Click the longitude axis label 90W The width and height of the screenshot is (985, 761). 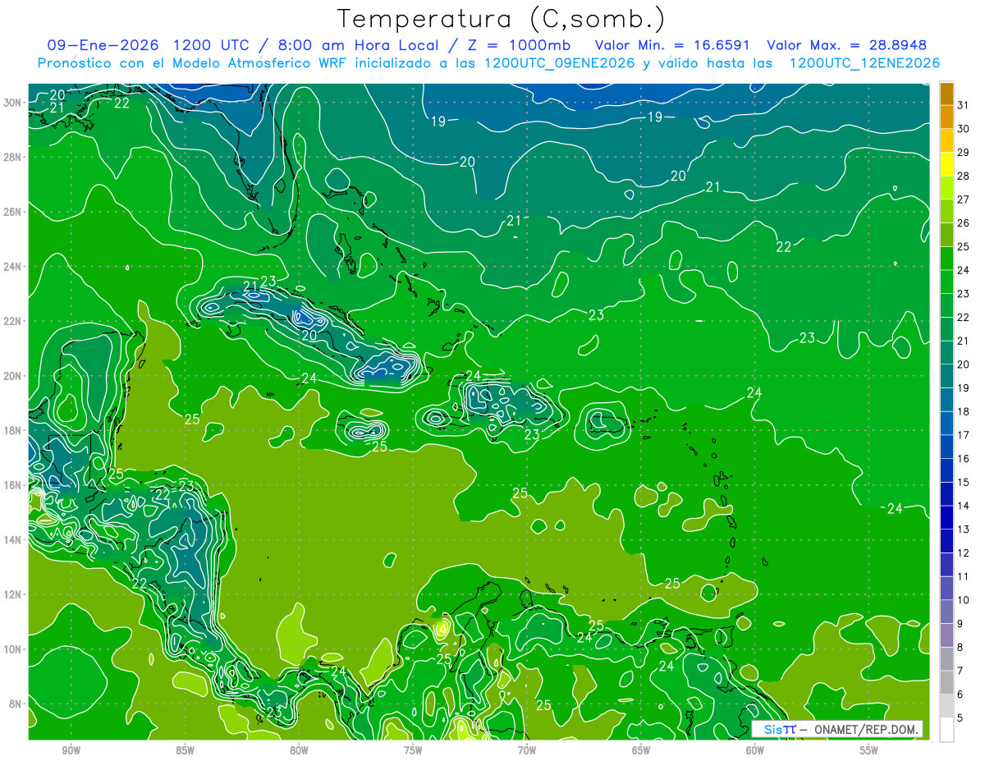pos(71,750)
